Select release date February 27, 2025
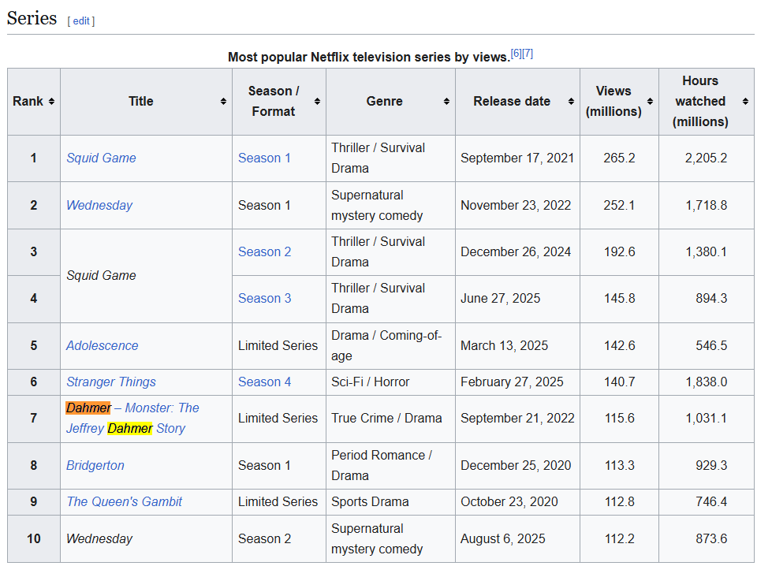Image resolution: width=772 pixels, height=566 pixels. [512, 382]
